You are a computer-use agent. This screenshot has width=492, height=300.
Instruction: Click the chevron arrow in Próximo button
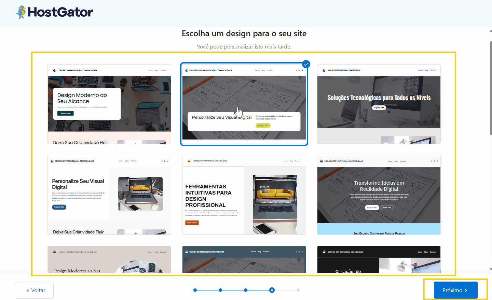tap(466, 290)
